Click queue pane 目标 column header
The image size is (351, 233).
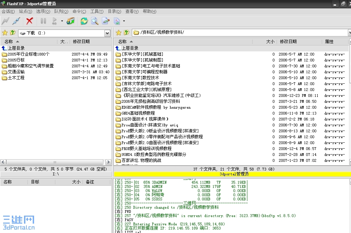(x=41, y=182)
